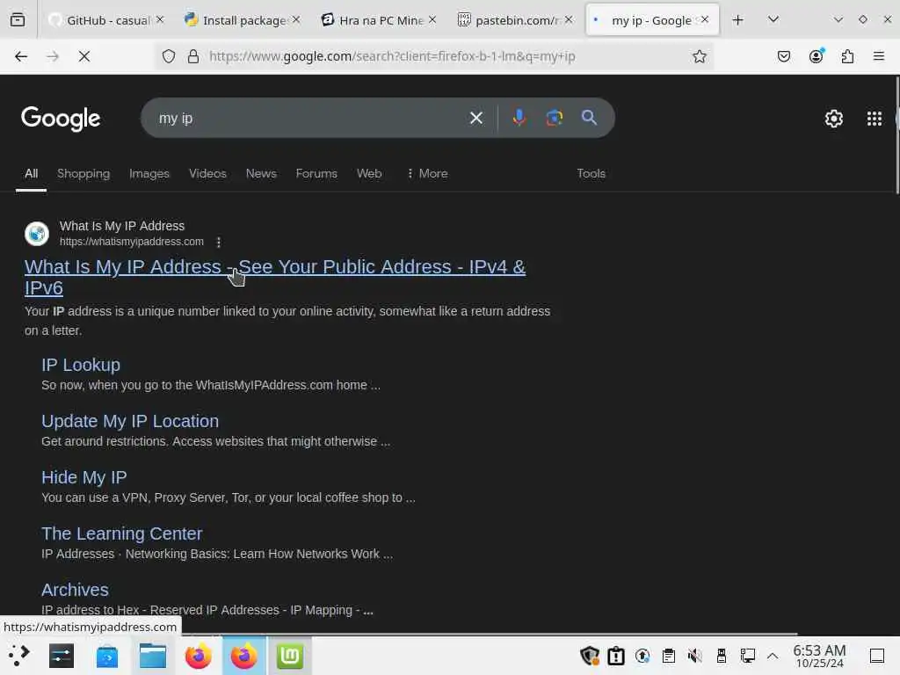Open the Firefox account icon
The height and width of the screenshot is (675, 900).
[817, 55]
